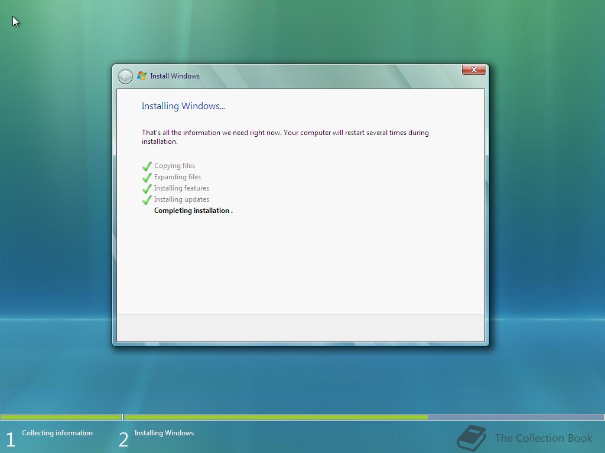Screen dimensions: 605x453
Task: Select the 'Expanding files' step text
Action: click(x=177, y=177)
